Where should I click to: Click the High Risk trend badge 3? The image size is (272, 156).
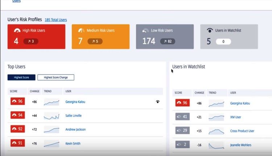(x=31, y=41)
